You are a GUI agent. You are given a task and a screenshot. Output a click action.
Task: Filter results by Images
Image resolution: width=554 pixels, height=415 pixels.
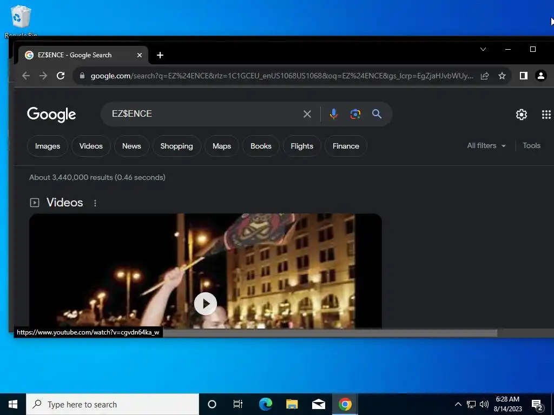tap(48, 146)
